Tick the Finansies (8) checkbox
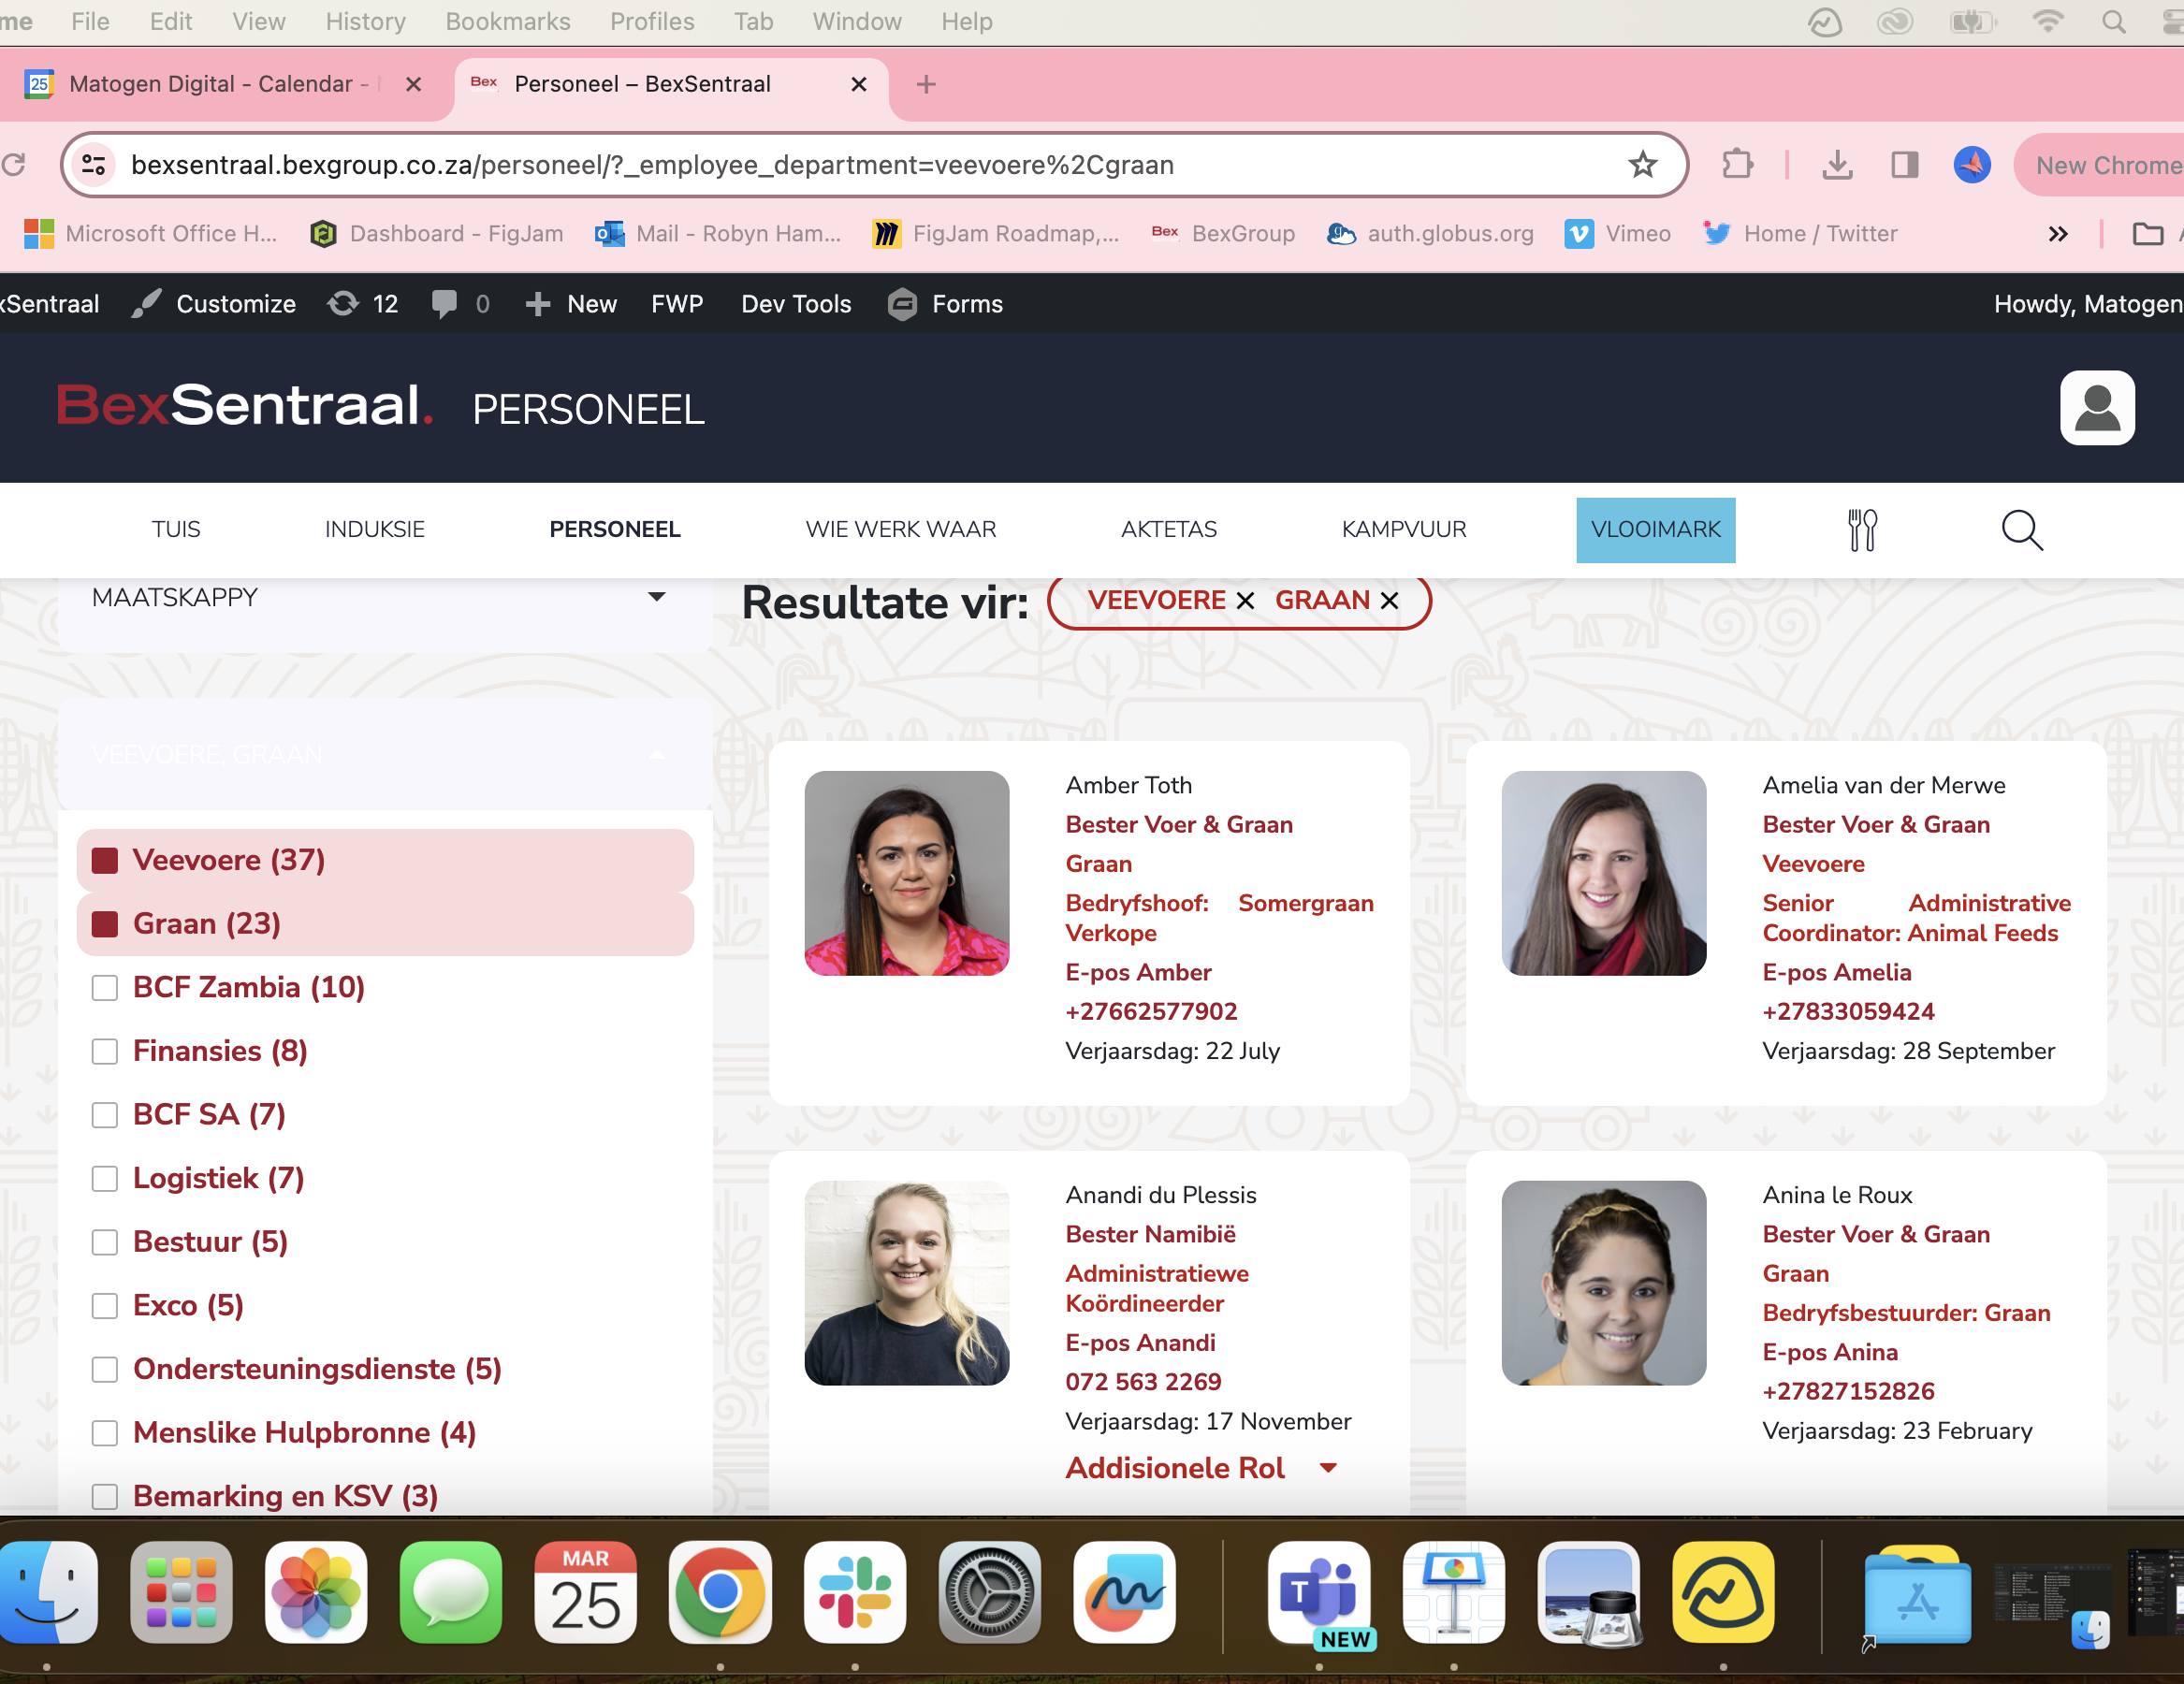 [x=105, y=1051]
